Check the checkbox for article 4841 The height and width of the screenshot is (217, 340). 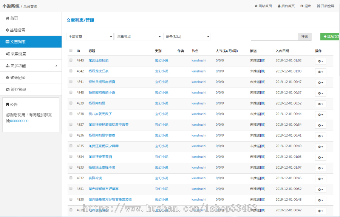[x=71, y=82]
